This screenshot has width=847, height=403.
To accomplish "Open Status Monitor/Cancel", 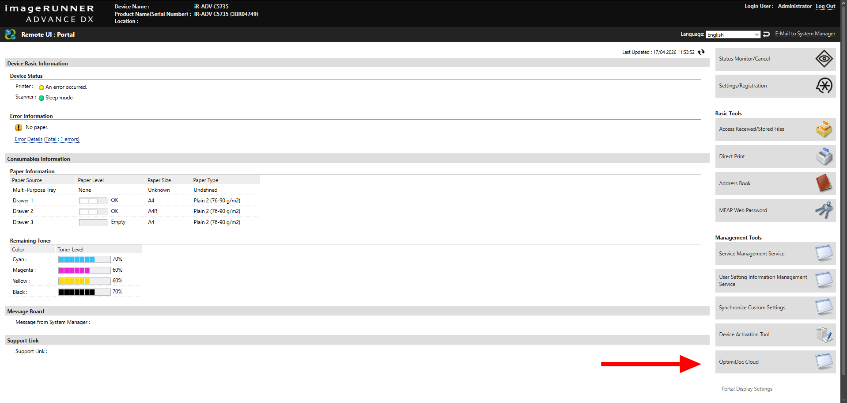I will (x=775, y=59).
